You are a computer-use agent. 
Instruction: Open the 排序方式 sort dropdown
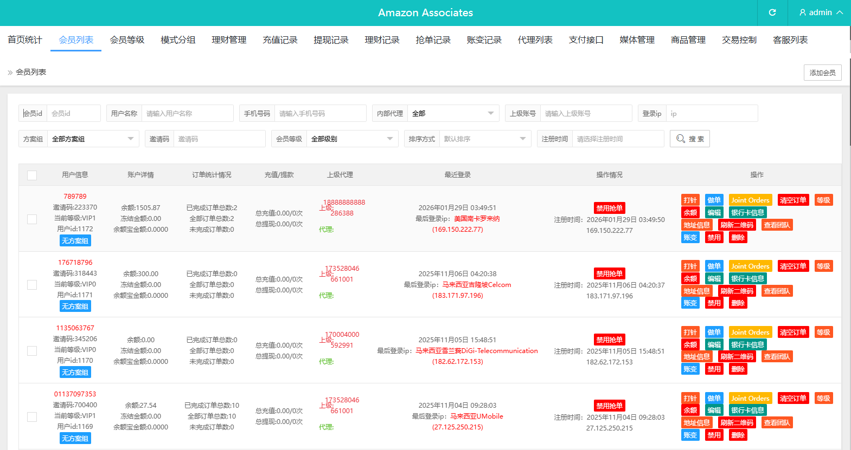coord(484,139)
